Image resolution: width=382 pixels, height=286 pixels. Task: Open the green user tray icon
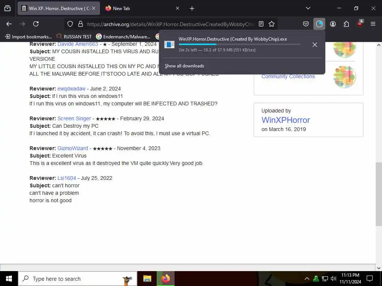(316, 279)
